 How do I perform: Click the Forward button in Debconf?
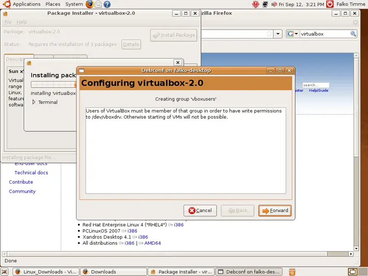point(275,211)
